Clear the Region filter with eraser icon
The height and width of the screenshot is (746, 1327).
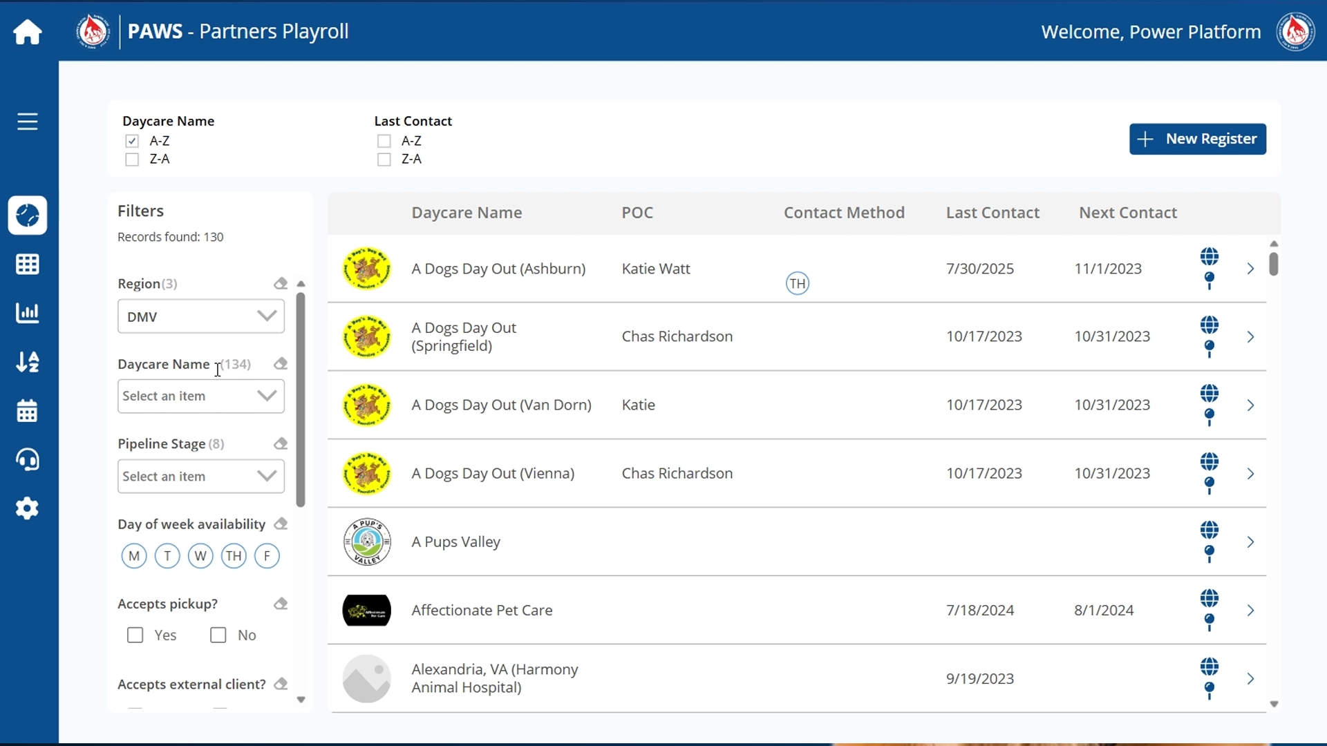click(x=280, y=284)
